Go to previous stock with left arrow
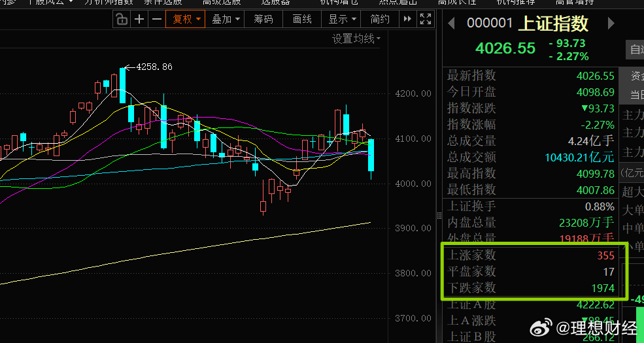Viewport: 644px width, 343px height. (451, 23)
